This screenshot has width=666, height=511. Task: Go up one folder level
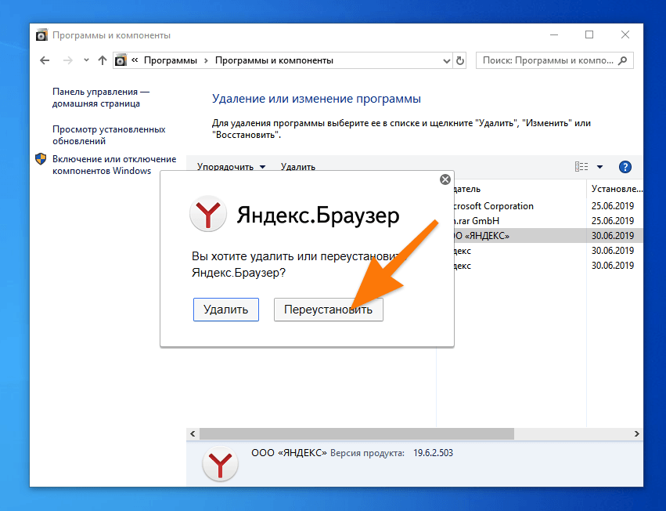pos(102,60)
